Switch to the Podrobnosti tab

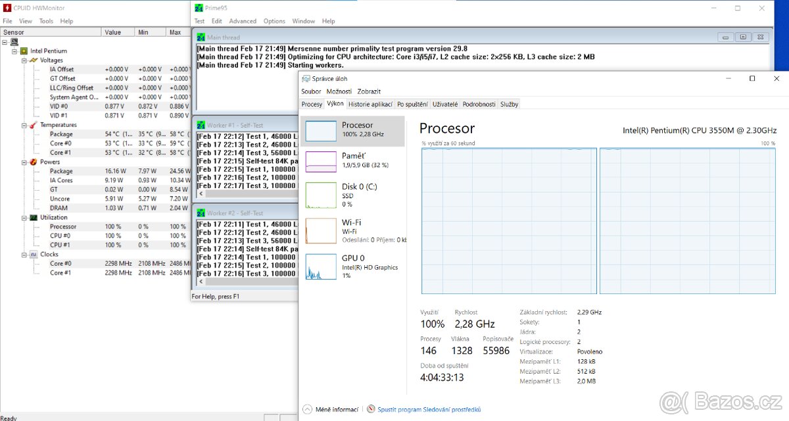pos(479,104)
